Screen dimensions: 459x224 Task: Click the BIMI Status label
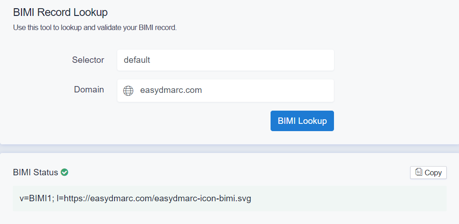(x=36, y=172)
